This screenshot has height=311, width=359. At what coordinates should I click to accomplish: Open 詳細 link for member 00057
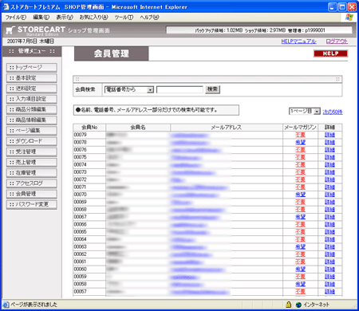point(329,292)
